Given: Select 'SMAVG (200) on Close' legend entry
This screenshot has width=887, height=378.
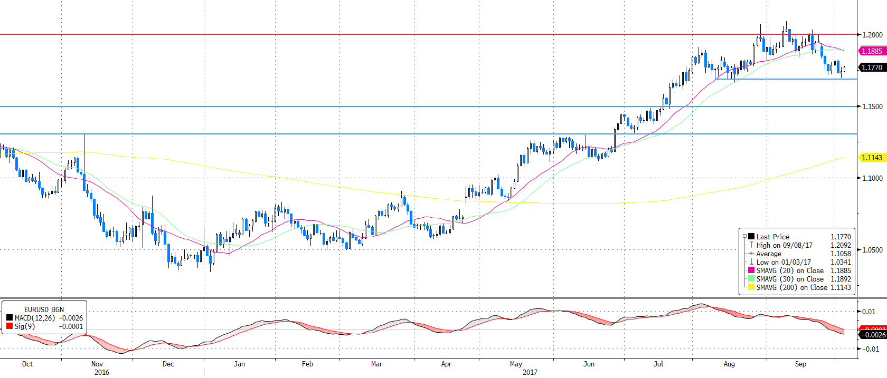Looking at the screenshot, I should (792, 287).
